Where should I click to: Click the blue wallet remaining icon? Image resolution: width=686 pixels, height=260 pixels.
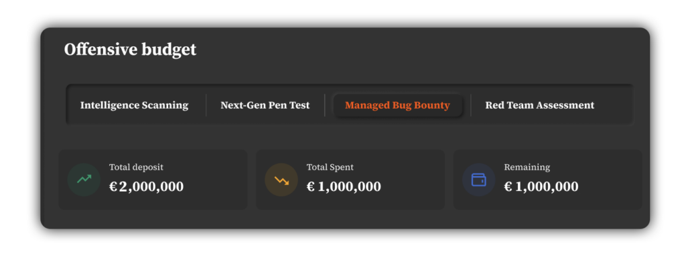478,180
